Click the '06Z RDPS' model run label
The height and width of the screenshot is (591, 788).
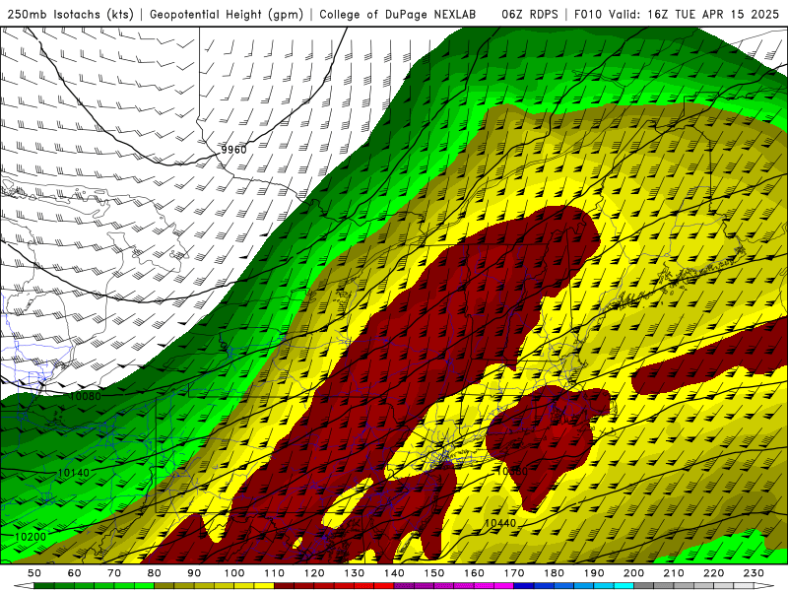(530, 15)
